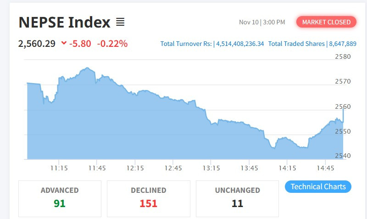Screen dimensions: 367x219
Task: Click the 3:00 PM timestamp
Action: 274,22
